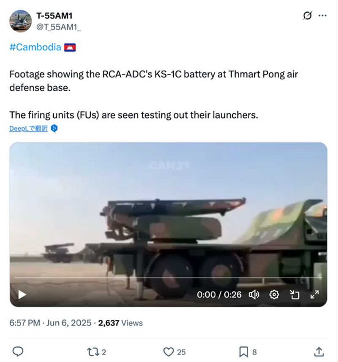Play the video with the play button
The image size is (338, 362).
pyautogui.click(x=22, y=294)
